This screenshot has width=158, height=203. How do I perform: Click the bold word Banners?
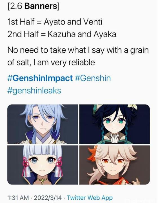point(41,6)
